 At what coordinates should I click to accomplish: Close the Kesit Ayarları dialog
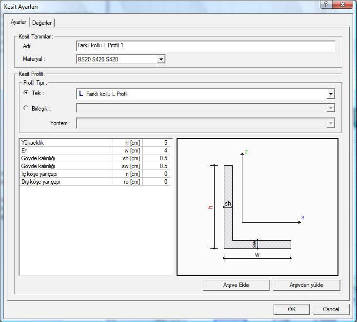point(342,4)
